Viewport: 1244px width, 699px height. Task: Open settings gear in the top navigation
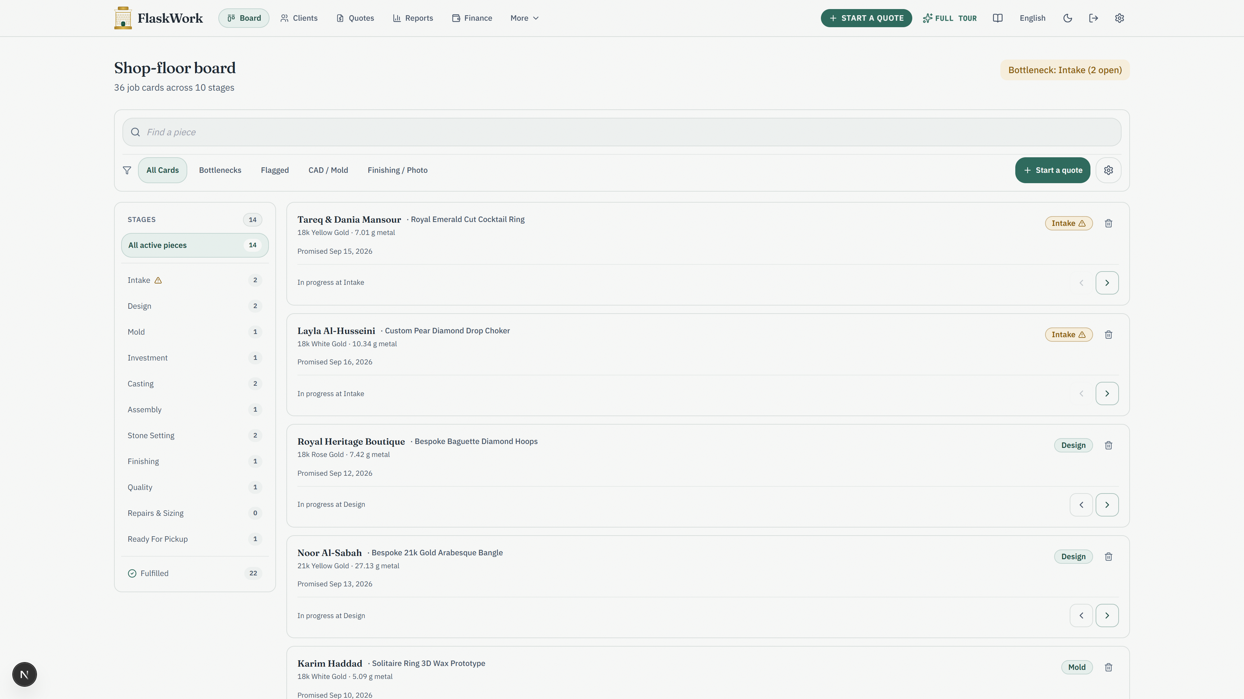[1119, 18]
